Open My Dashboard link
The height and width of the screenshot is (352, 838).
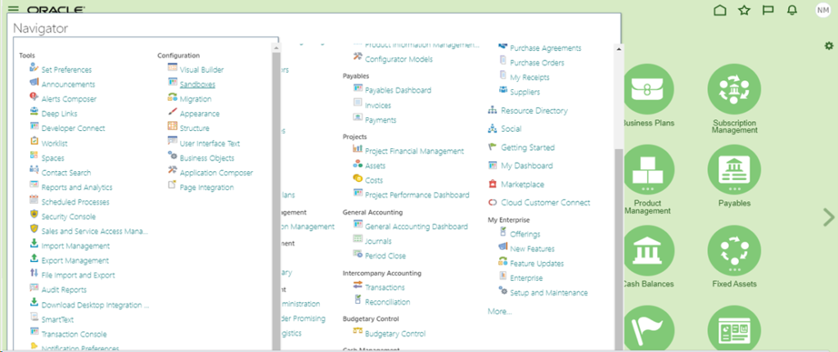(x=527, y=166)
